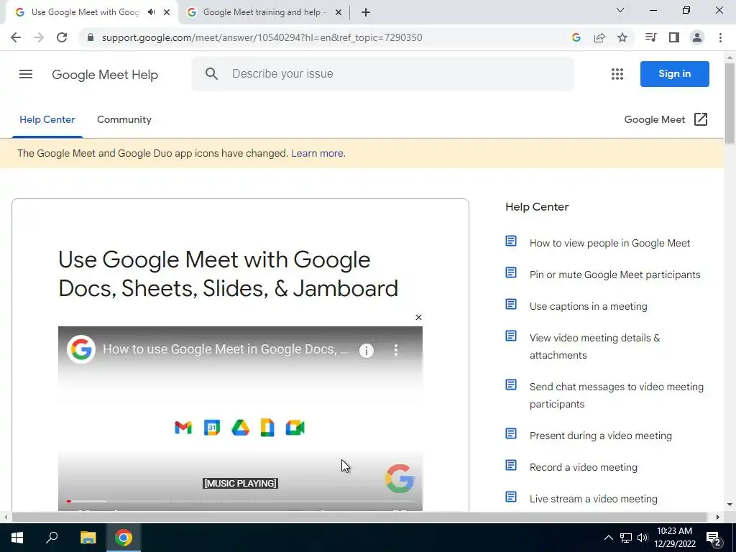Click the Sign in button
736x552 pixels.
click(674, 74)
